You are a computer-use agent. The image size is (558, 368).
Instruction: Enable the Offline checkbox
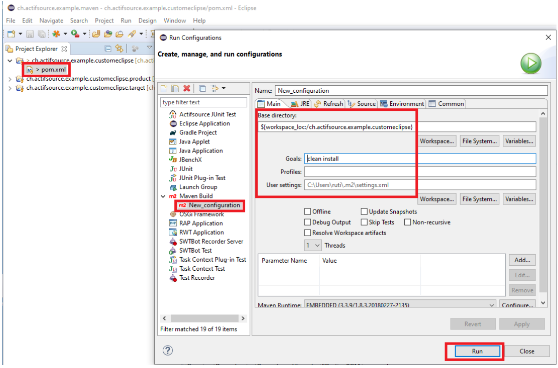point(308,212)
